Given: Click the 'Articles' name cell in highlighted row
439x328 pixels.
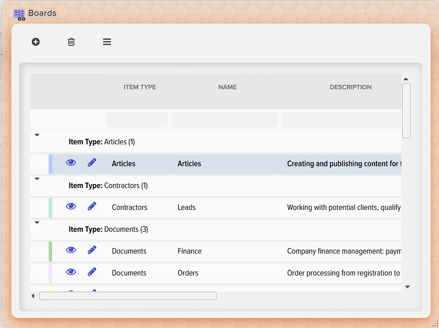Looking at the screenshot, I should 189,164.
